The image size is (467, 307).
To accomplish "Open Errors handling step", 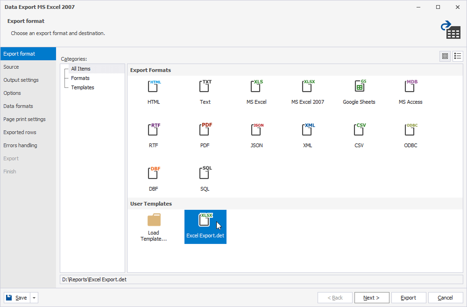I will coord(28,145).
